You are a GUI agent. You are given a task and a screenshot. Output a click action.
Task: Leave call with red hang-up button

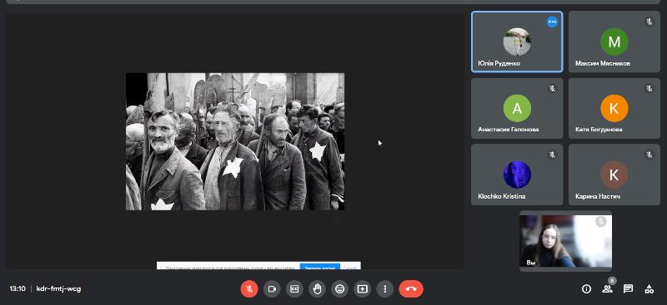[411, 289]
